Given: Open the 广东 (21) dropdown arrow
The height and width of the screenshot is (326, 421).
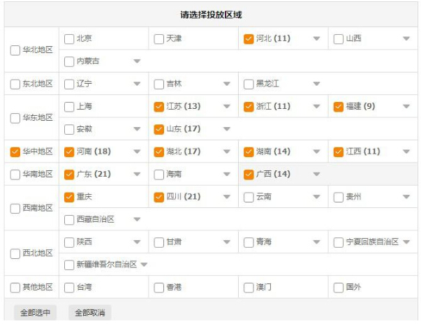Looking at the screenshot, I should [x=137, y=175].
